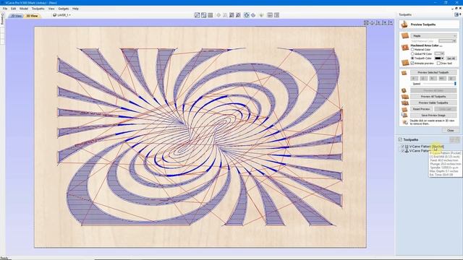Select the V-Carve Pattern [Pocket] toolpath
This screenshot has height=260, width=463.
point(426,147)
